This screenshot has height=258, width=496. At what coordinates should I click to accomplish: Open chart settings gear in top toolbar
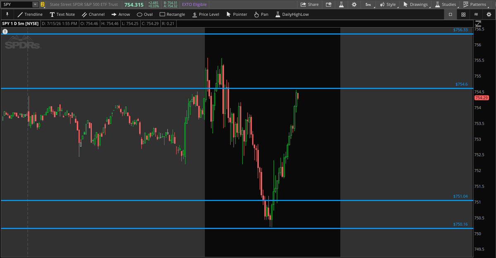354,5
